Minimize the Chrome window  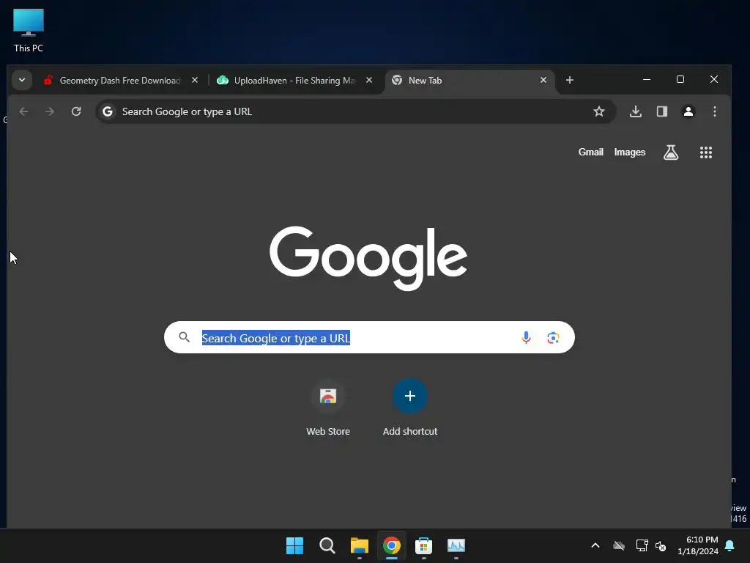click(646, 79)
